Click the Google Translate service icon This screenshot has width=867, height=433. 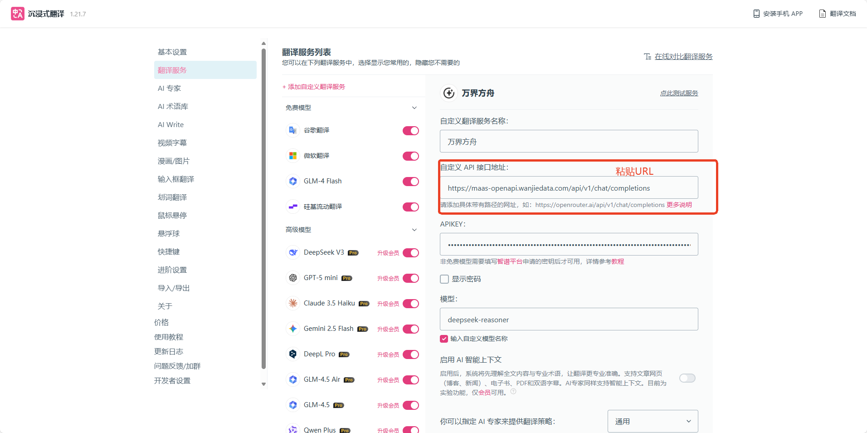coord(293,130)
